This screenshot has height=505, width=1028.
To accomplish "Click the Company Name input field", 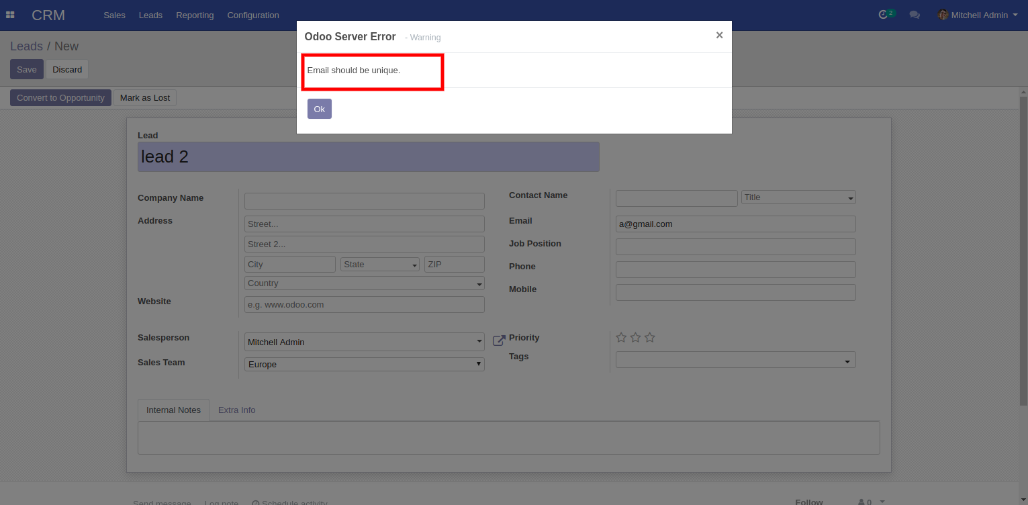I will [365, 201].
